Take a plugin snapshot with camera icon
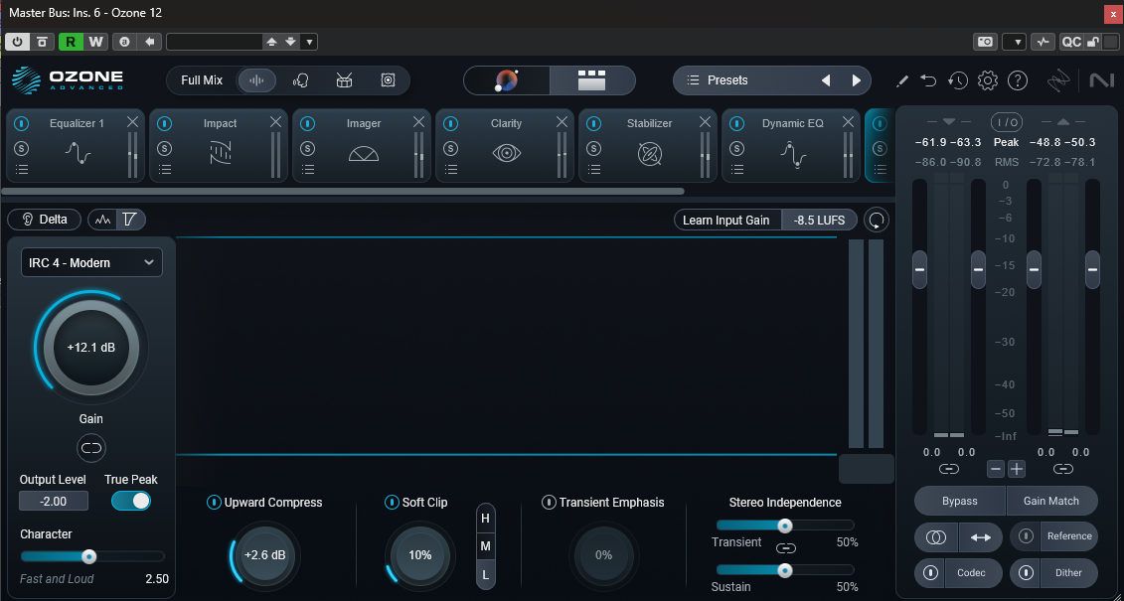Image resolution: width=1124 pixels, height=601 pixels. [x=985, y=42]
